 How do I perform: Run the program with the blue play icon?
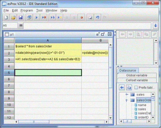[x=37, y=17]
